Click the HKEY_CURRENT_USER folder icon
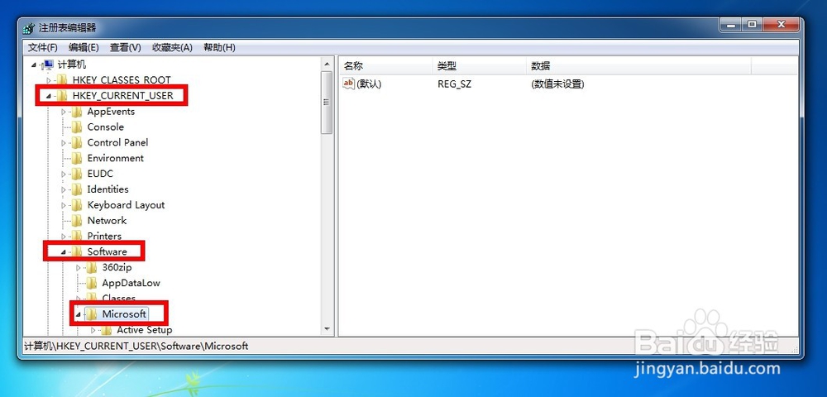The image size is (827, 397). pos(62,96)
